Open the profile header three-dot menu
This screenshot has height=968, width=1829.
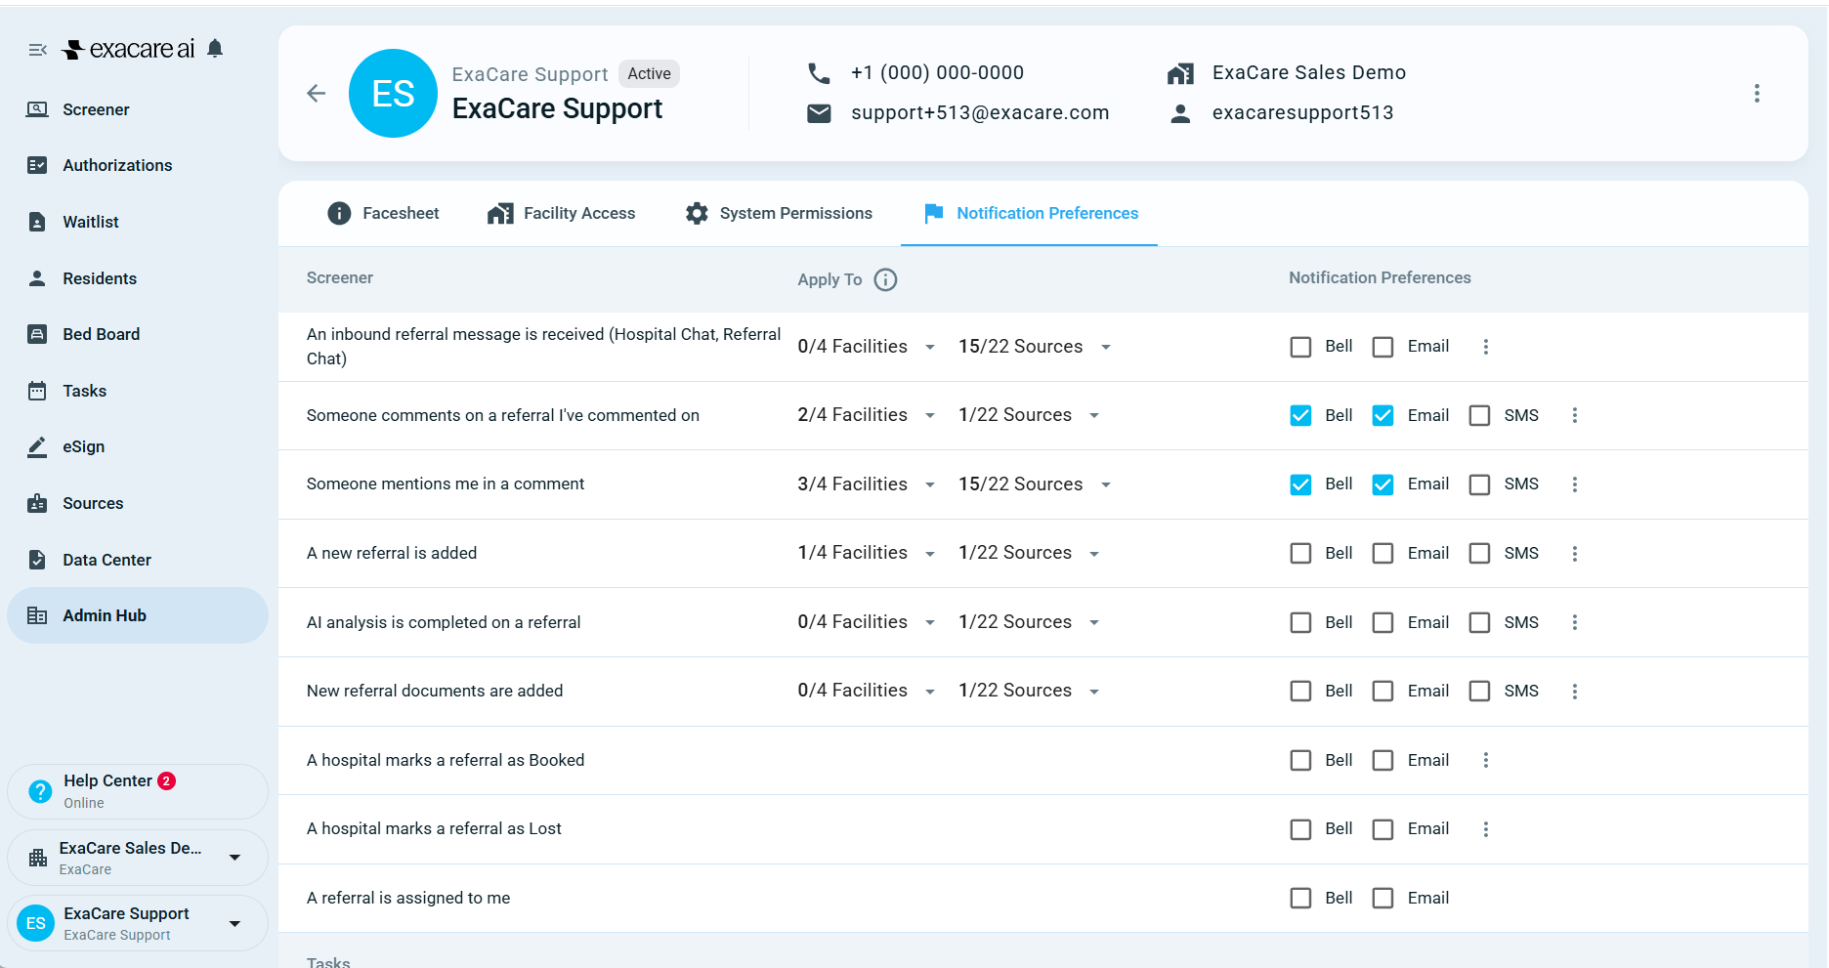click(x=1757, y=94)
